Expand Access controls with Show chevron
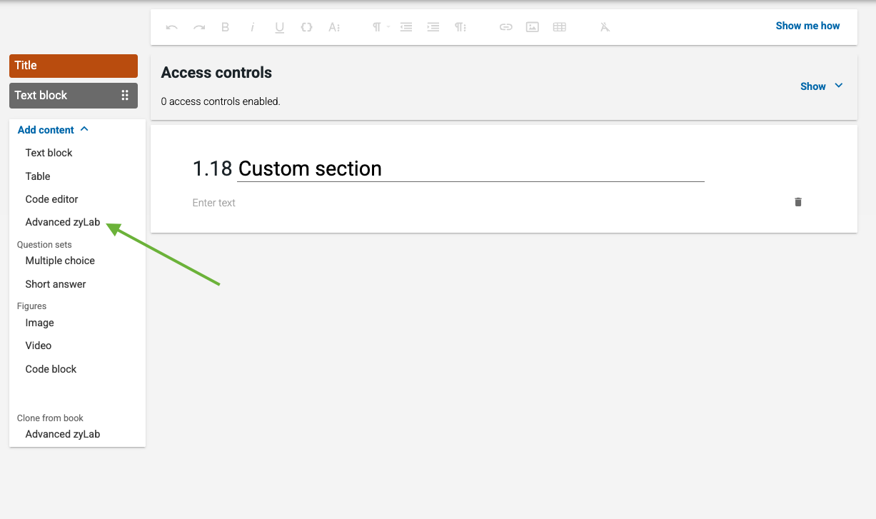The height and width of the screenshot is (519, 876). [x=822, y=86]
